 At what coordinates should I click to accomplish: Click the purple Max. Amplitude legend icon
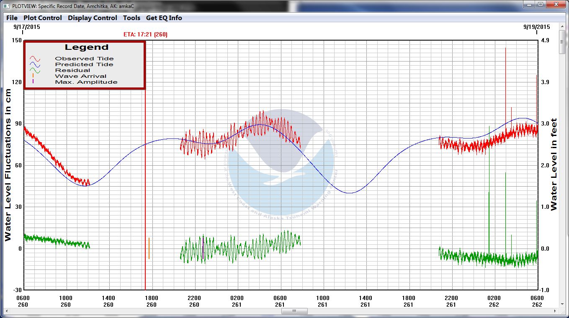[x=33, y=82]
